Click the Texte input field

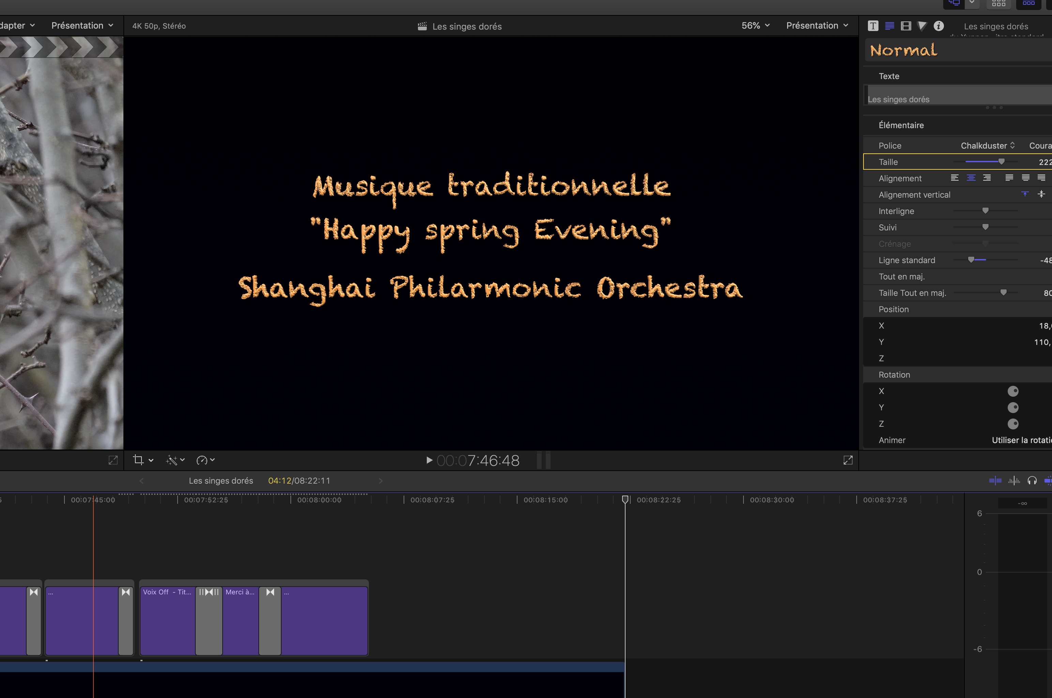957,95
